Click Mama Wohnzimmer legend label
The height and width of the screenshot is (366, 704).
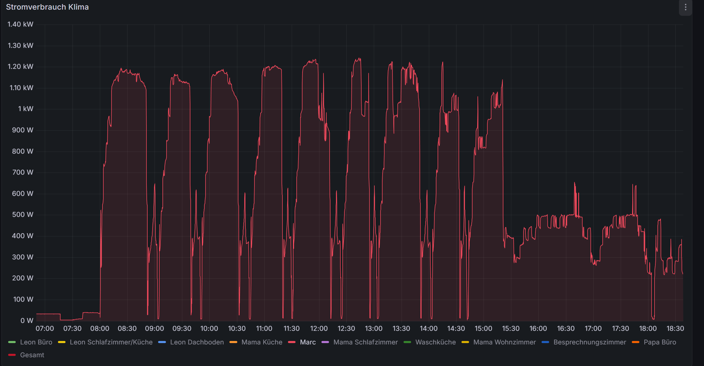click(504, 342)
